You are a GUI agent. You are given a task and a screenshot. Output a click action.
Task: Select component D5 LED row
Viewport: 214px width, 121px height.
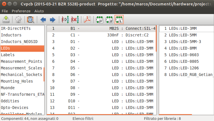click(101, 68)
